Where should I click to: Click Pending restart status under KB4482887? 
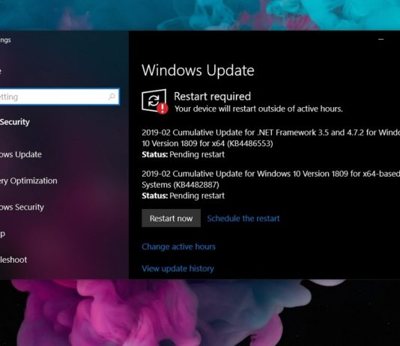197,195
